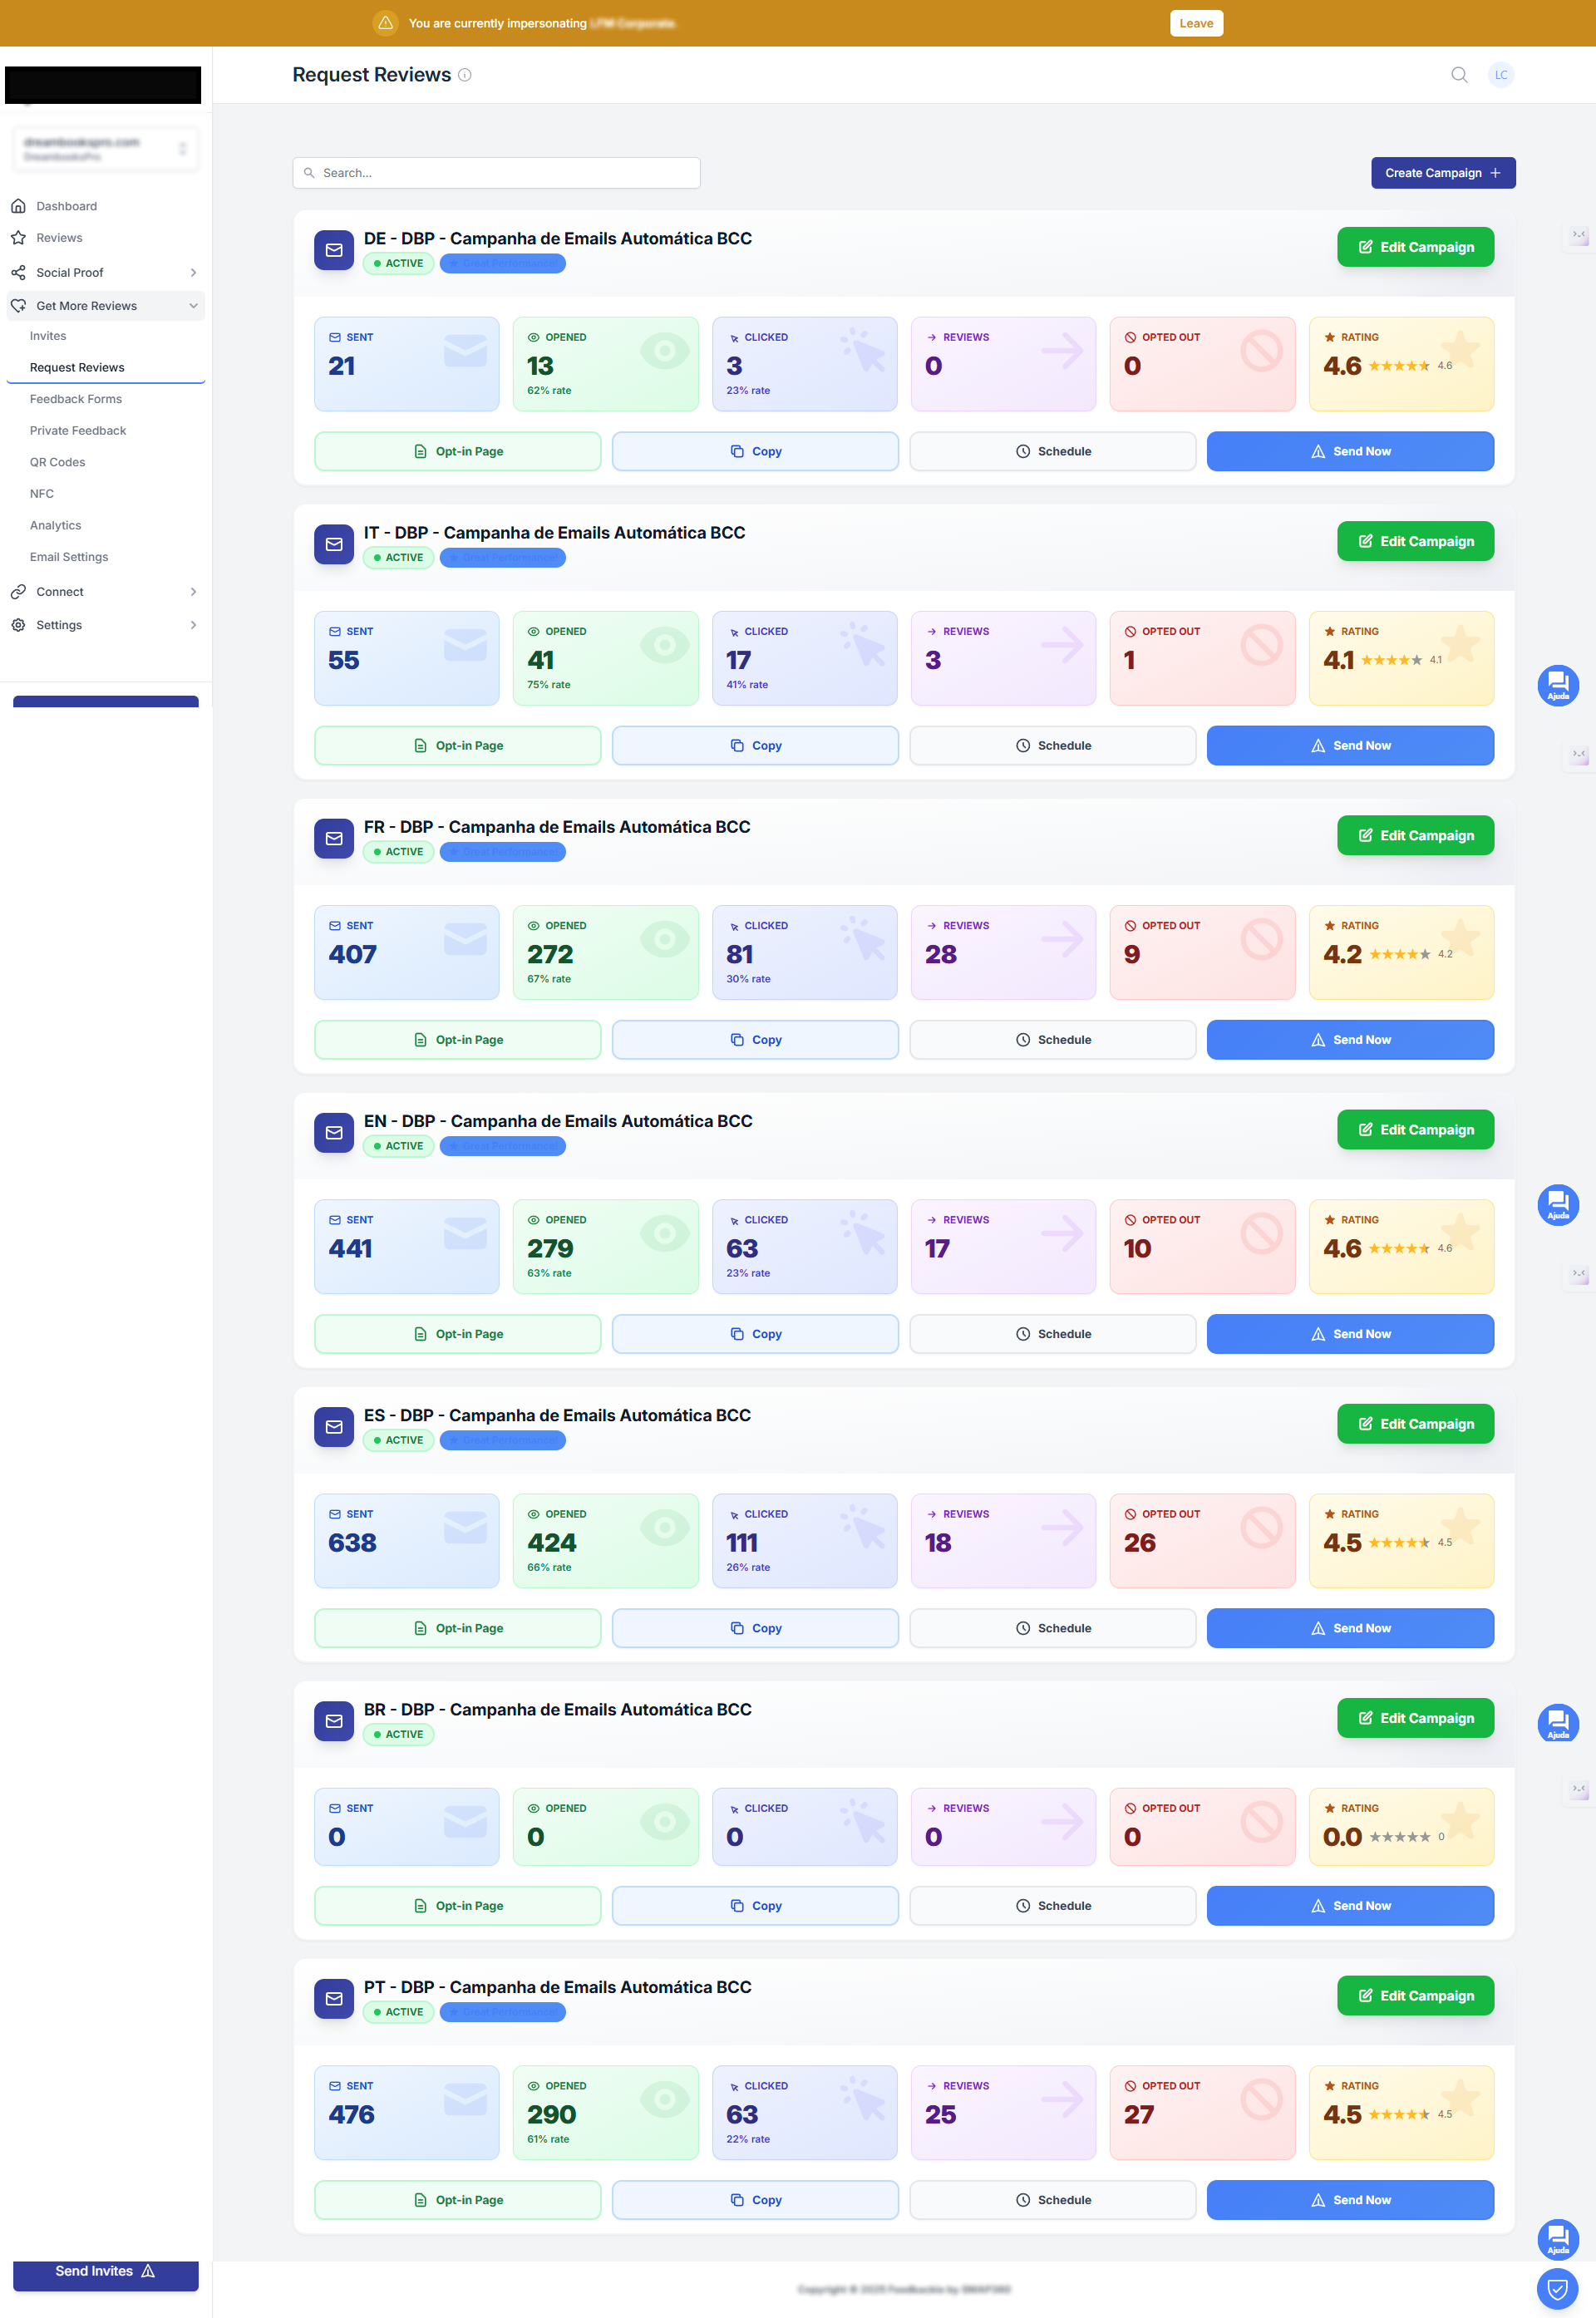Expand the Social Proof submenu
Screen dimensions: 1596x2318
(x=193, y=272)
